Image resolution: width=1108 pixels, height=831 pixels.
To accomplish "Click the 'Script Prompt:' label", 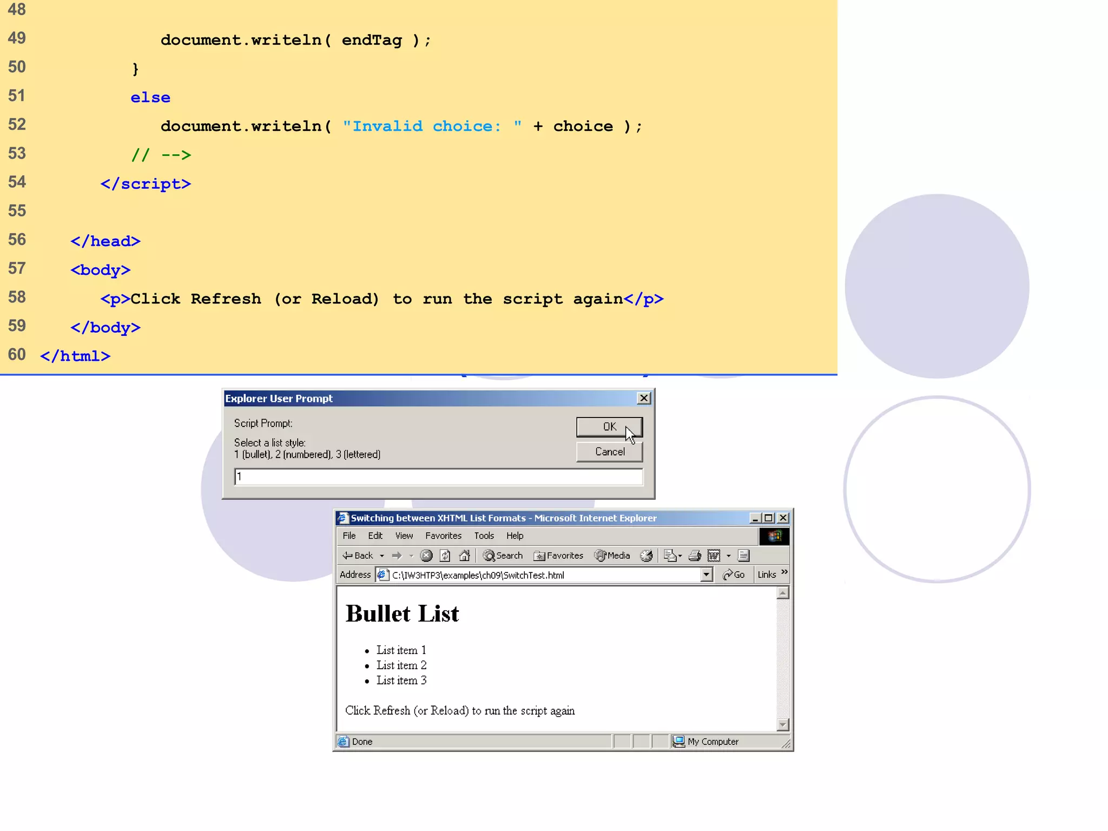I will click(263, 423).
